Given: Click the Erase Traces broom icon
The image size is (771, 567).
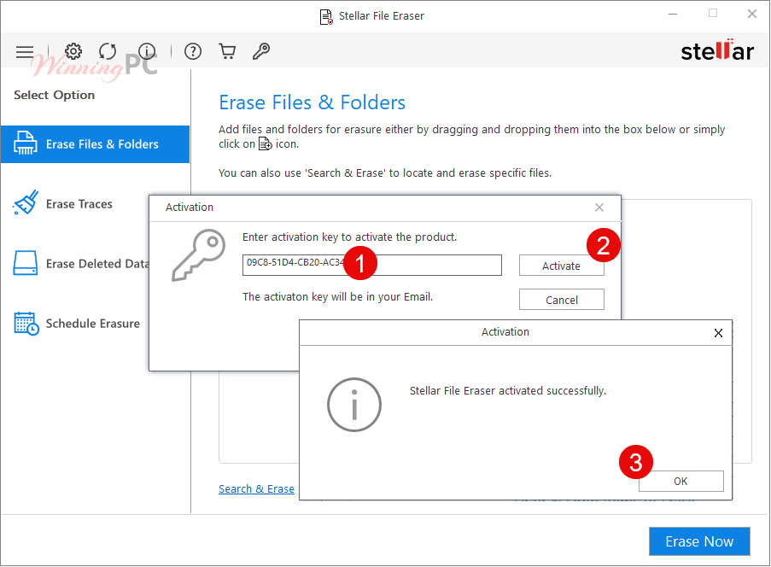Looking at the screenshot, I should point(26,202).
